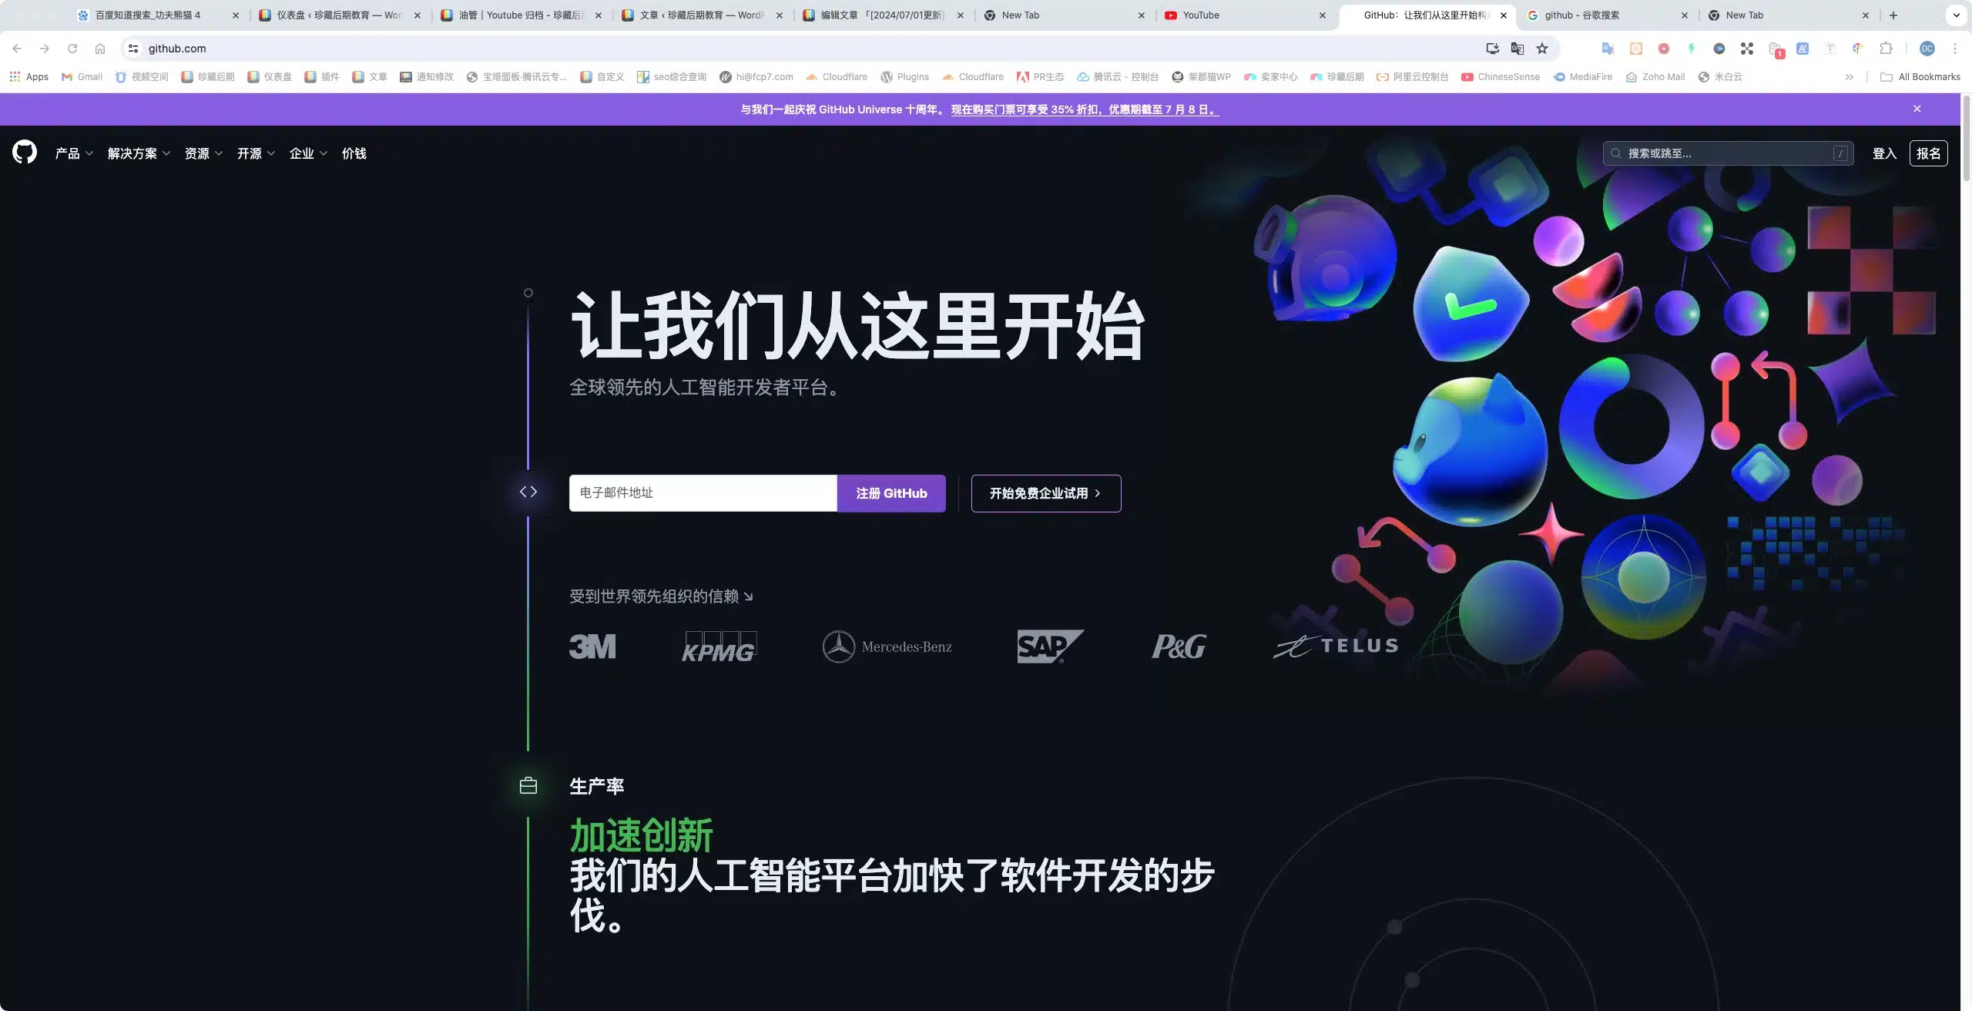Click the browser forward arrow
Screen dimensions: 1972x1011
click(45, 49)
